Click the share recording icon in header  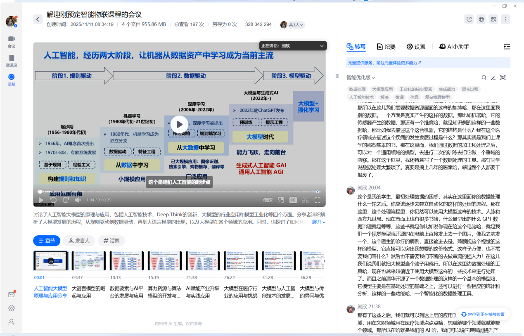pyautogui.click(x=469, y=19)
